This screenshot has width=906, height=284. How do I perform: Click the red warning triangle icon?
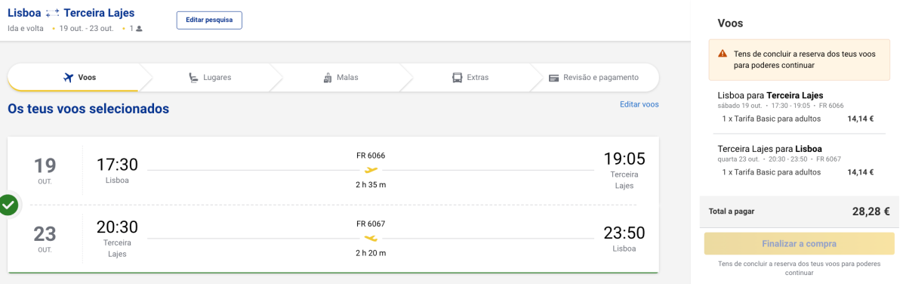click(x=723, y=54)
